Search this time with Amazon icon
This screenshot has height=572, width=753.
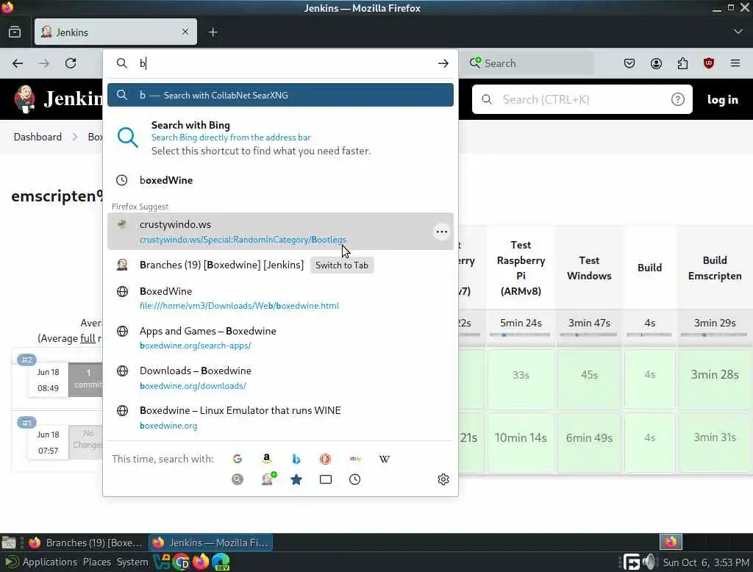tap(266, 459)
